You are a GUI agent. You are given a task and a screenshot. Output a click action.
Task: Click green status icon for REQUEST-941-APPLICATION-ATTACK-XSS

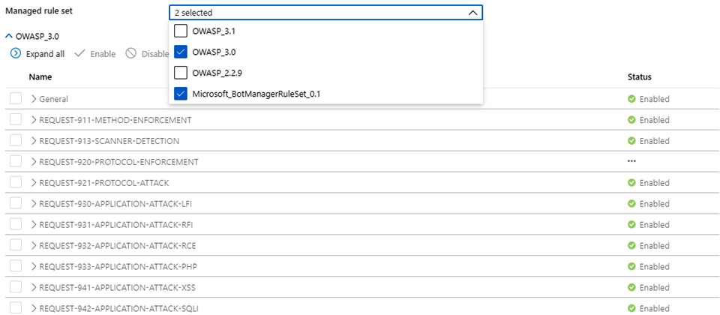(631, 287)
